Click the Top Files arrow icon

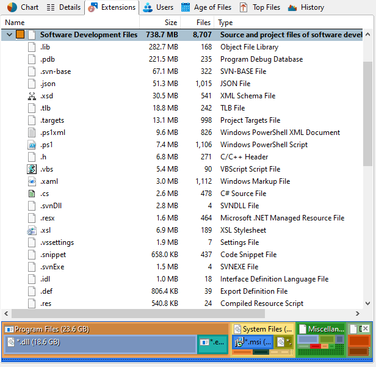[x=244, y=7]
